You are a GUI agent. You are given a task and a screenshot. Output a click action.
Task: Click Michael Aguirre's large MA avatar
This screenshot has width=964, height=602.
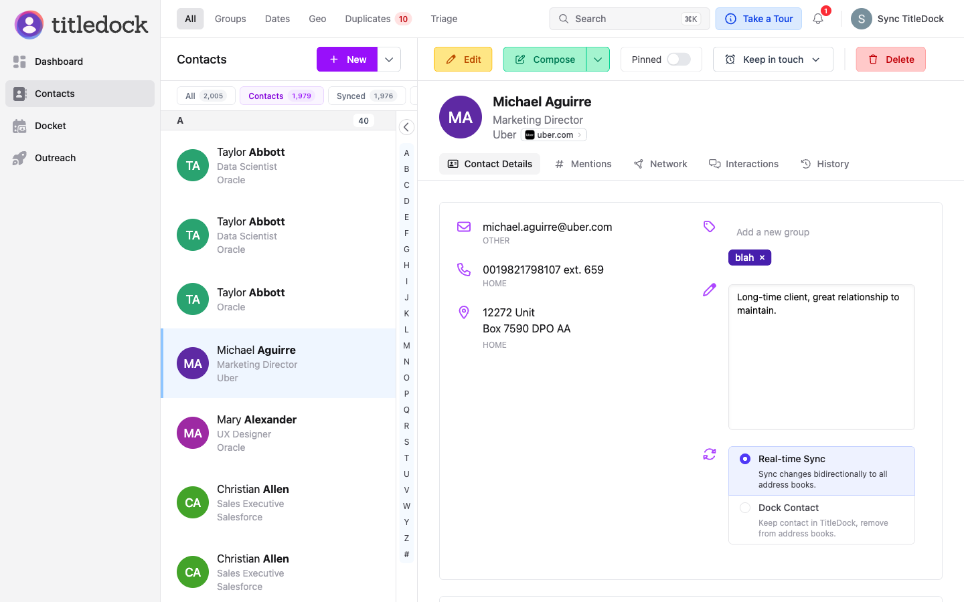tap(461, 117)
